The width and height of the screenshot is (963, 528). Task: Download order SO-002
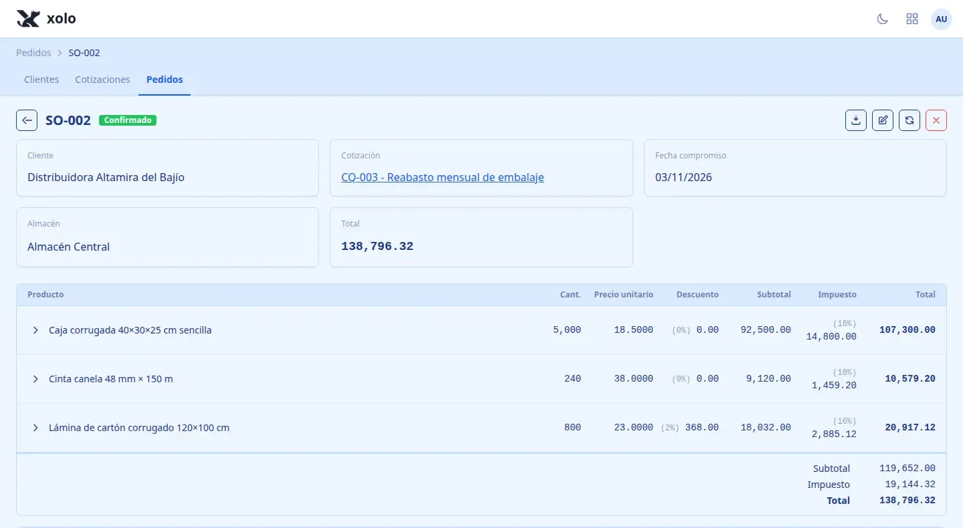[856, 120]
